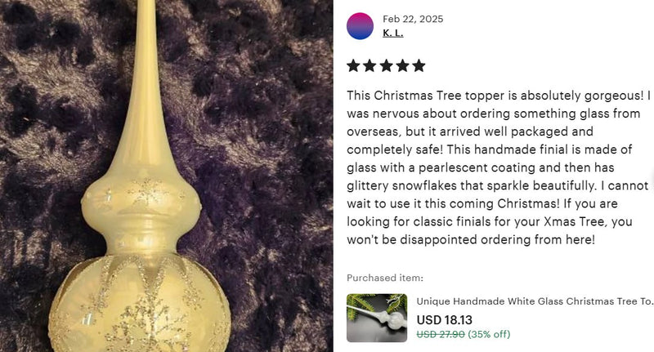654x352 pixels.
Task: Select the fourth rating star
Action: click(x=402, y=66)
